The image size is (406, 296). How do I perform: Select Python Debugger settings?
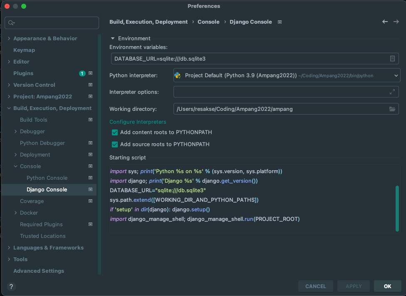tap(42, 143)
